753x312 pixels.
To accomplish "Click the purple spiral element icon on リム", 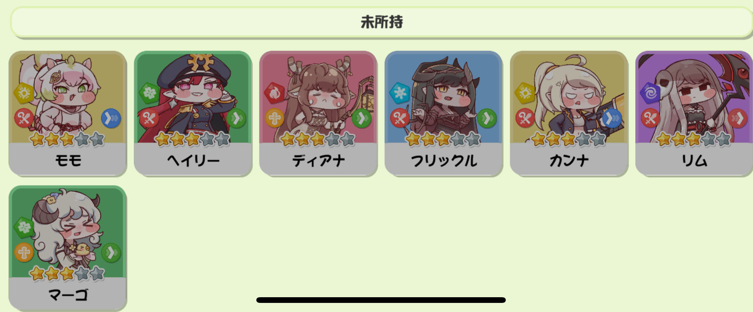I will (650, 93).
